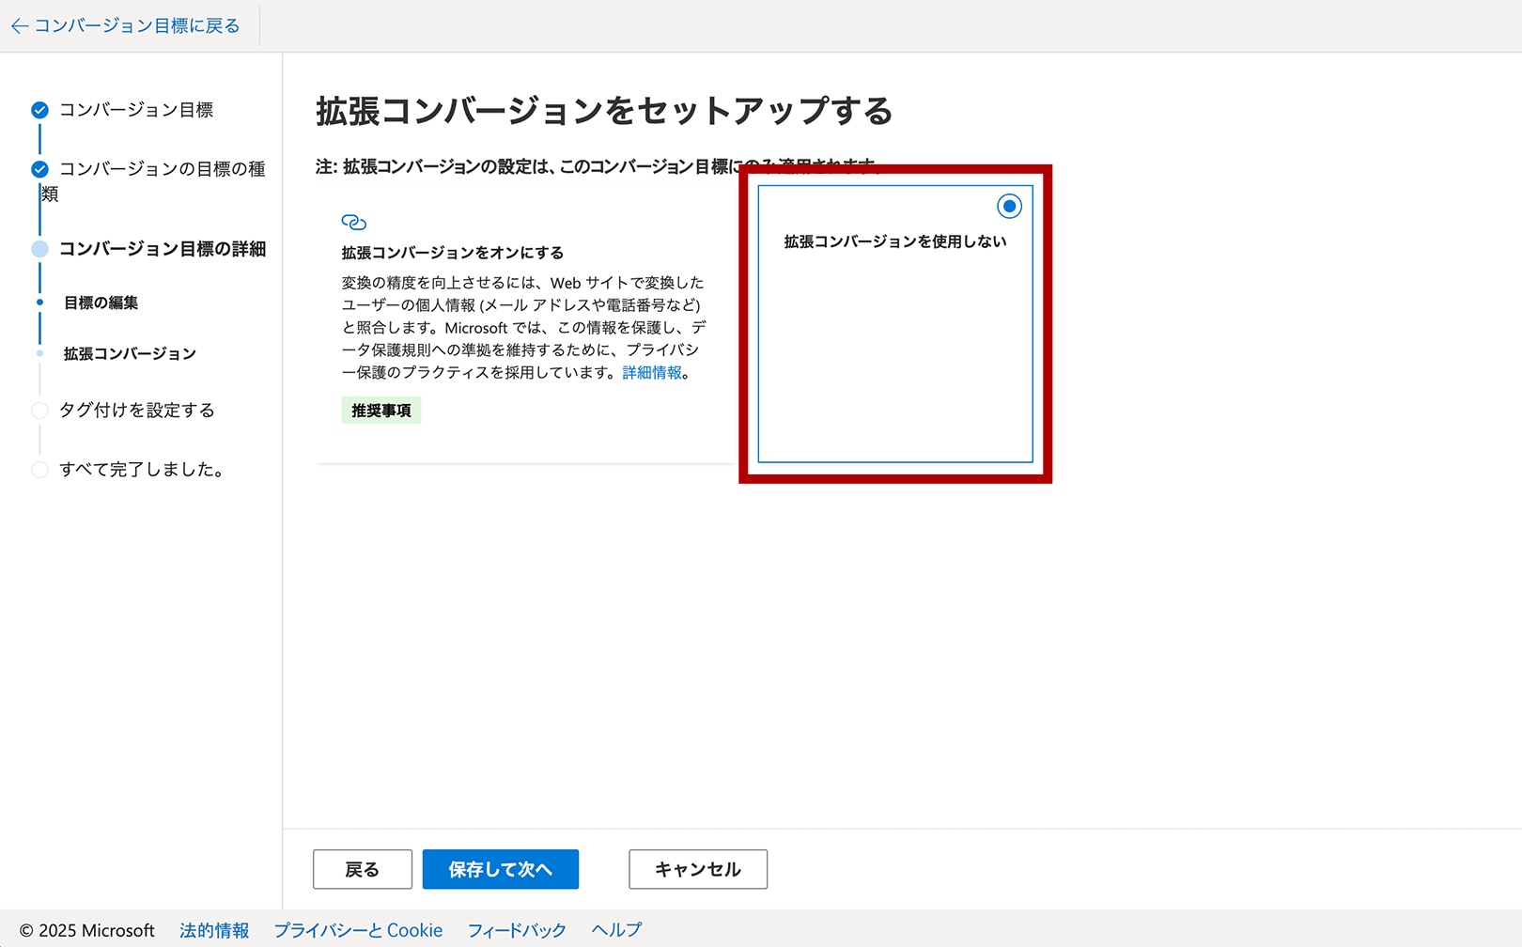This screenshot has height=947, width=1522.
Task: Click the small dot beside 目標の編集
Action: [39, 303]
